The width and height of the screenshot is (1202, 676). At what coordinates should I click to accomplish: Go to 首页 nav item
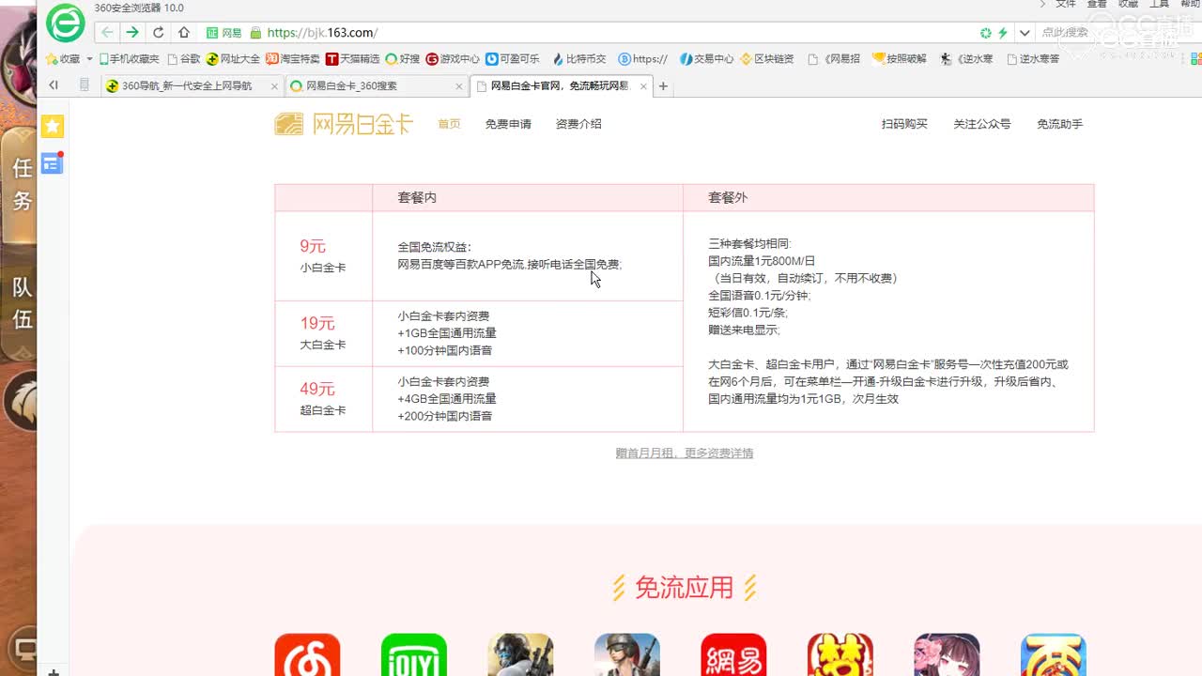pos(449,124)
